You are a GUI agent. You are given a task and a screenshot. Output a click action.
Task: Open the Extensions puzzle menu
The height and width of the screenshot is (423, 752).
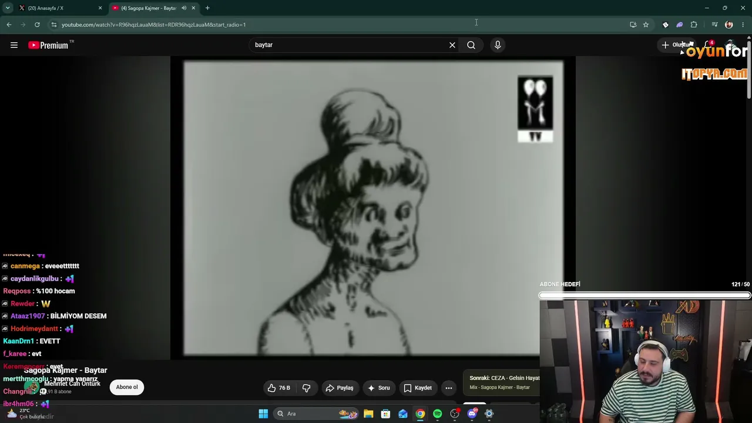click(x=694, y=25)
